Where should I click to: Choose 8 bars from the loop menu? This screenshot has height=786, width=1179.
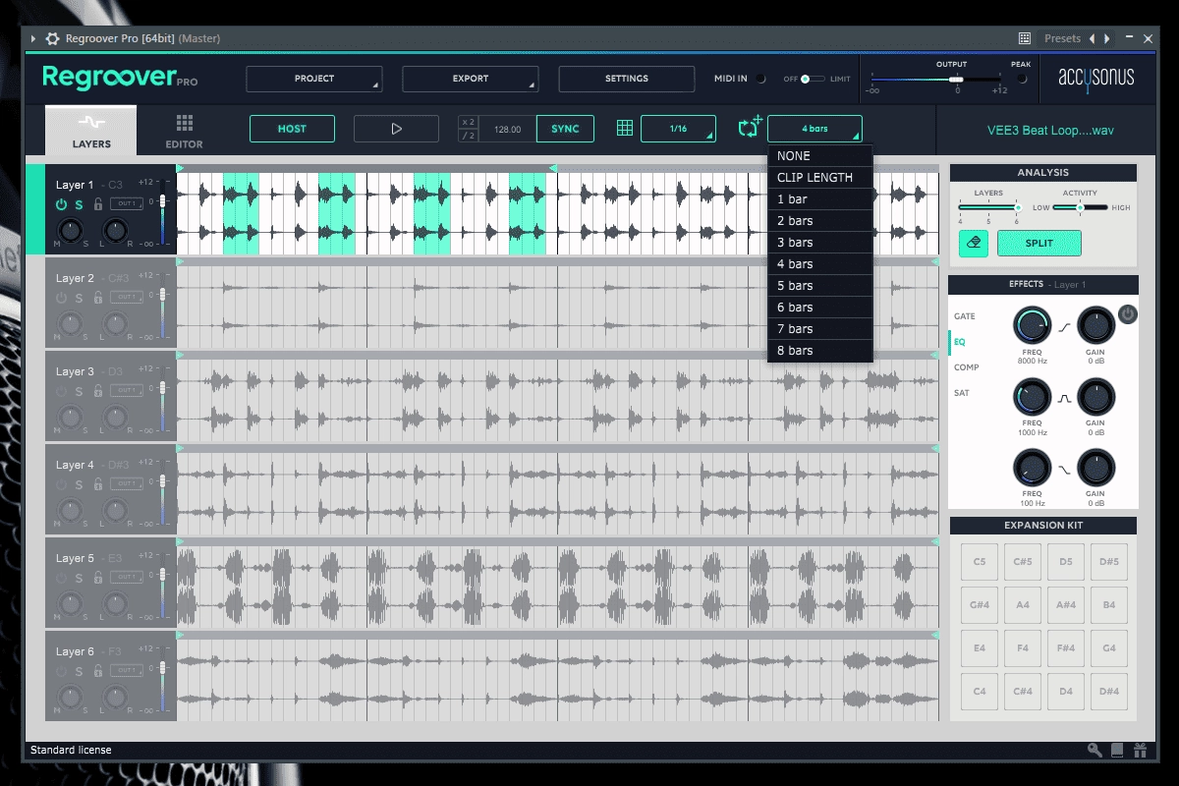820,351
